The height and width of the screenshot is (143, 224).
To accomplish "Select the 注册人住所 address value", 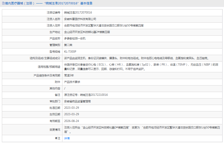I will [x=104, y=26].
